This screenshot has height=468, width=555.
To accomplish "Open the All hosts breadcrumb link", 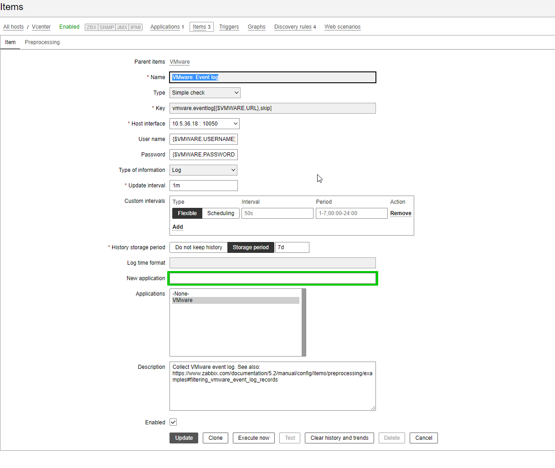I will [x=13, y=27].
